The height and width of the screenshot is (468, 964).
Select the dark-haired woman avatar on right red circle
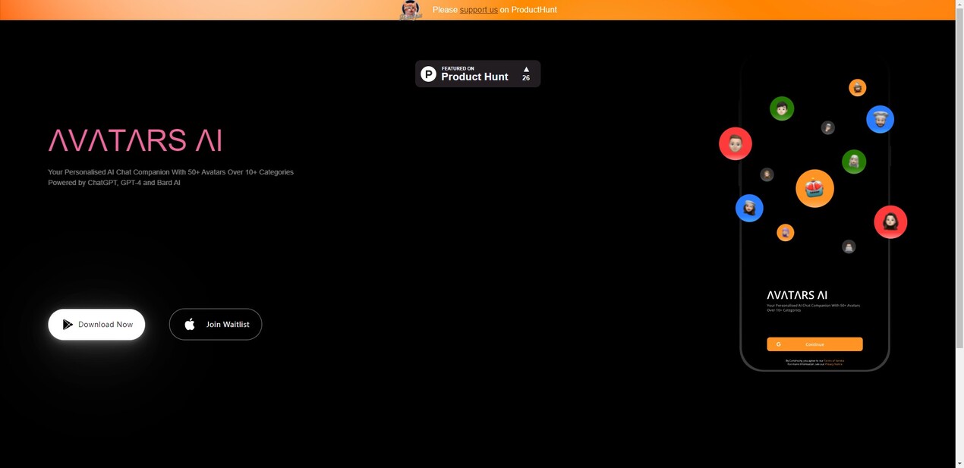[890, 221]
